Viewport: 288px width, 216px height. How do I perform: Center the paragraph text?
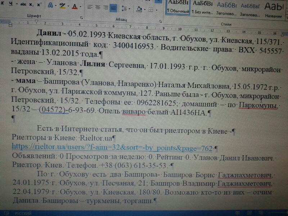click(x=98, y=7)
